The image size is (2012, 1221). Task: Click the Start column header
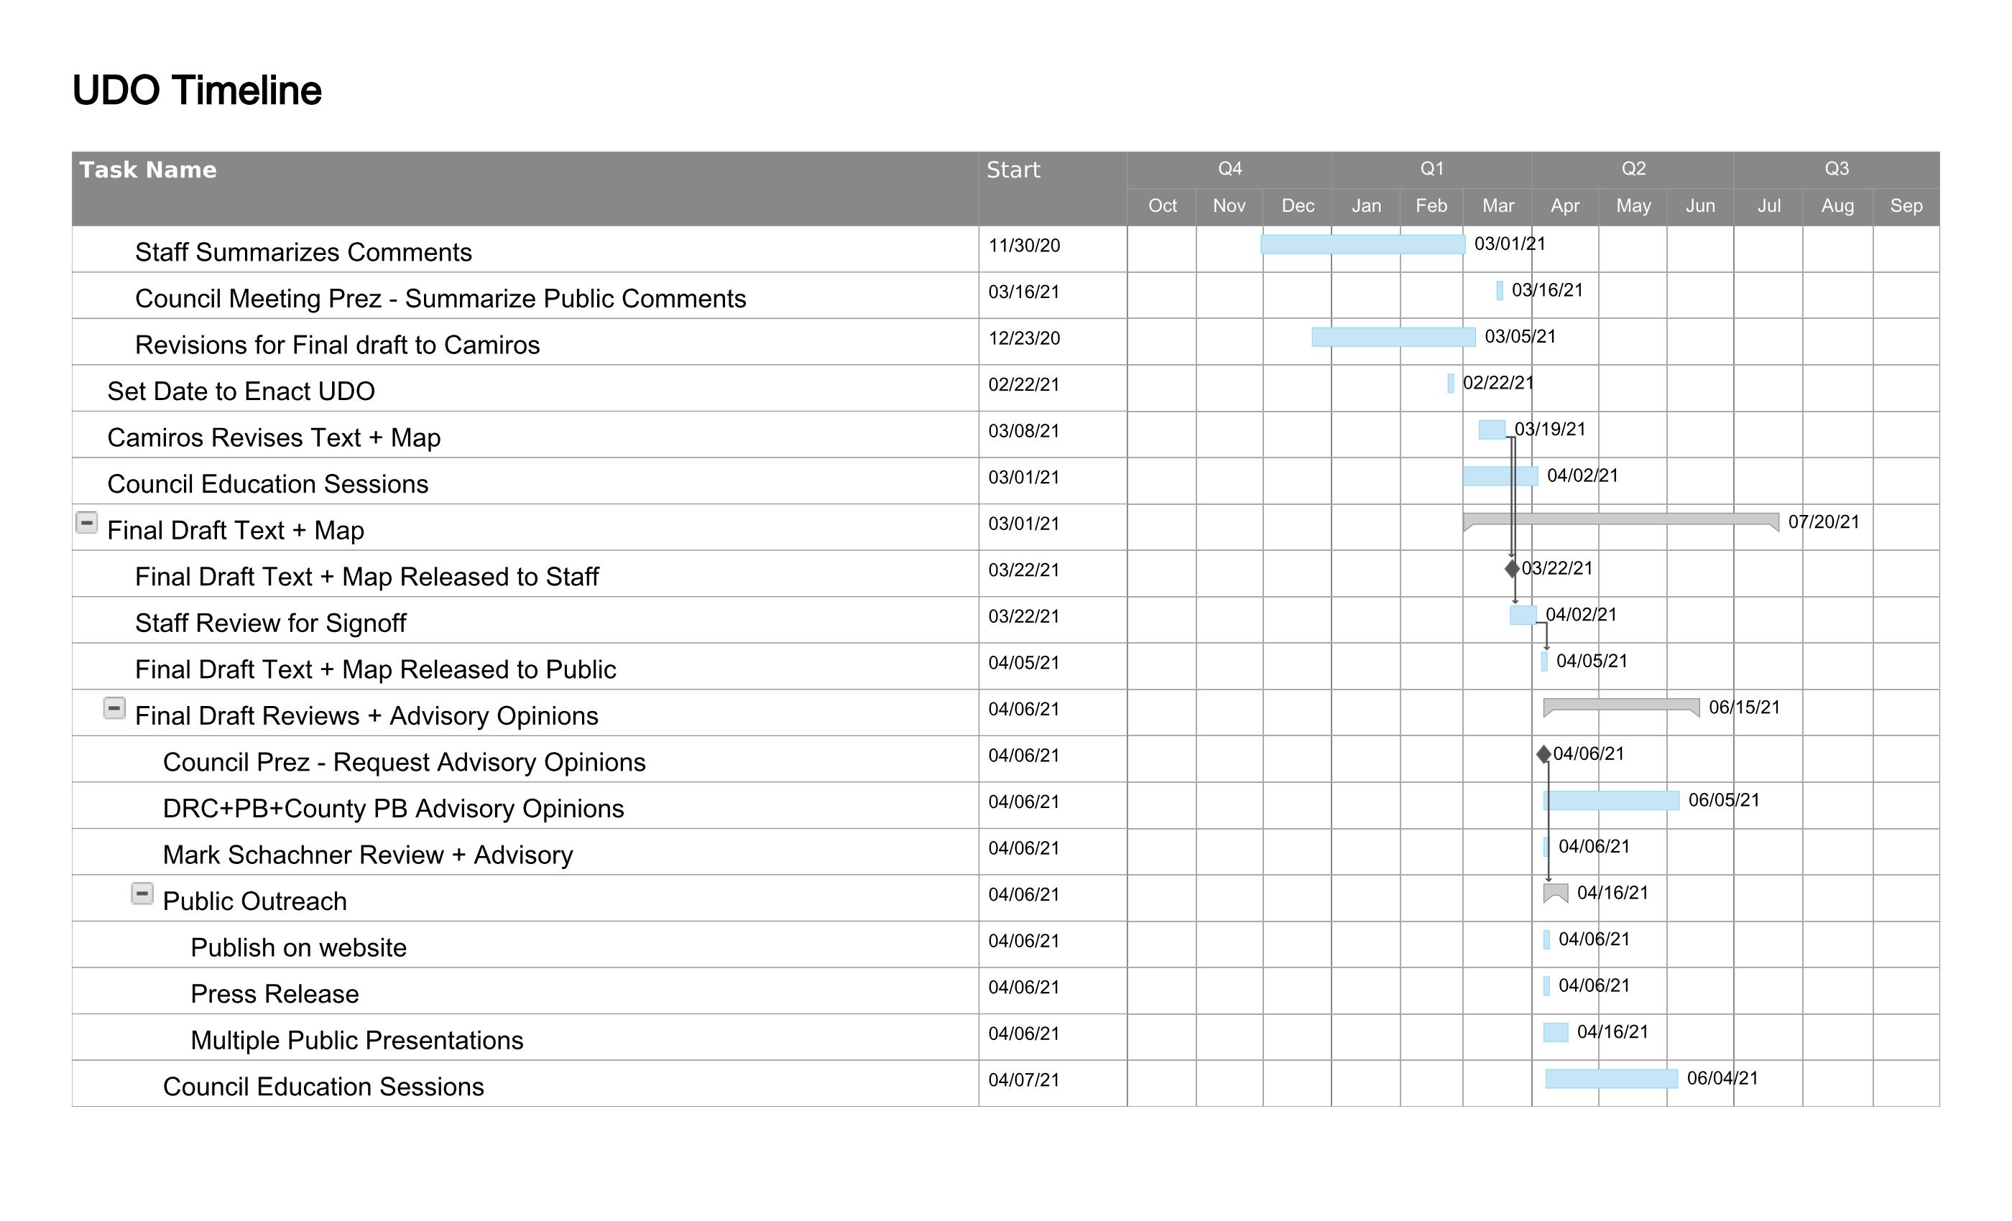pos(1012,170)
